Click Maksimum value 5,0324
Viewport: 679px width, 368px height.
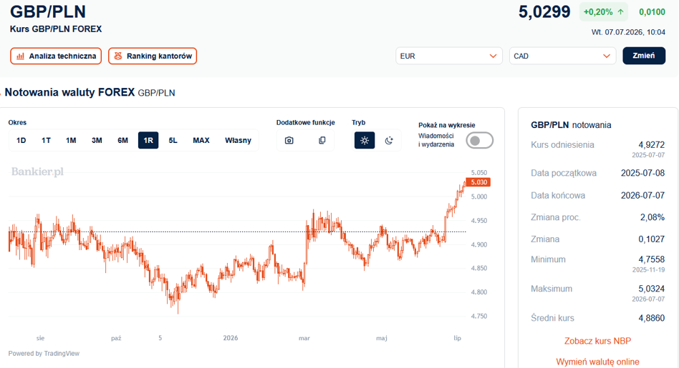(x=651, y=289)
